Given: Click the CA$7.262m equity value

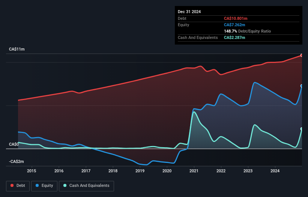Looking at the screenshot, I should 234,25.
